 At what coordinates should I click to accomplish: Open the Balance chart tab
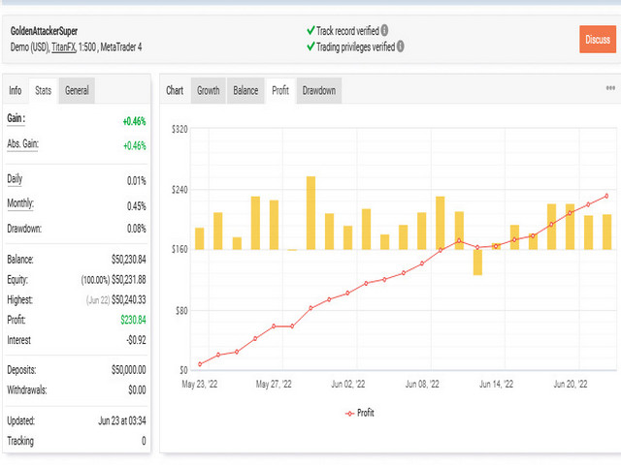245,90
